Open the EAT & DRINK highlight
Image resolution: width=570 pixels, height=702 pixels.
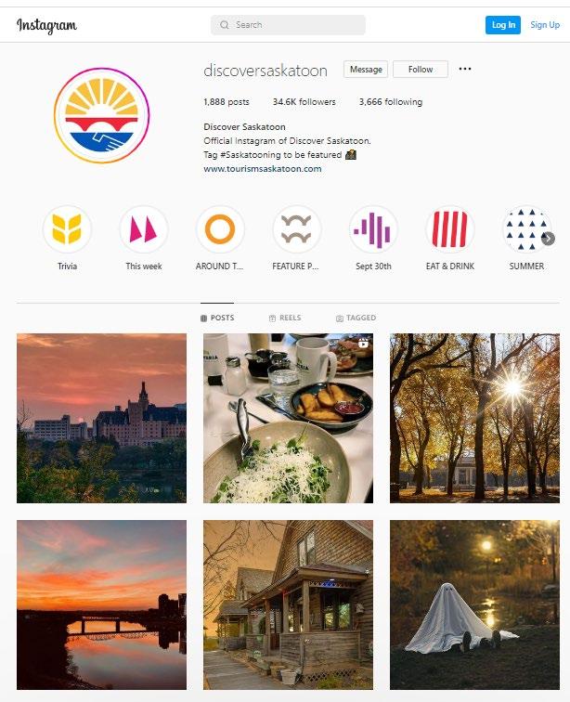click(x=450, y=228)
